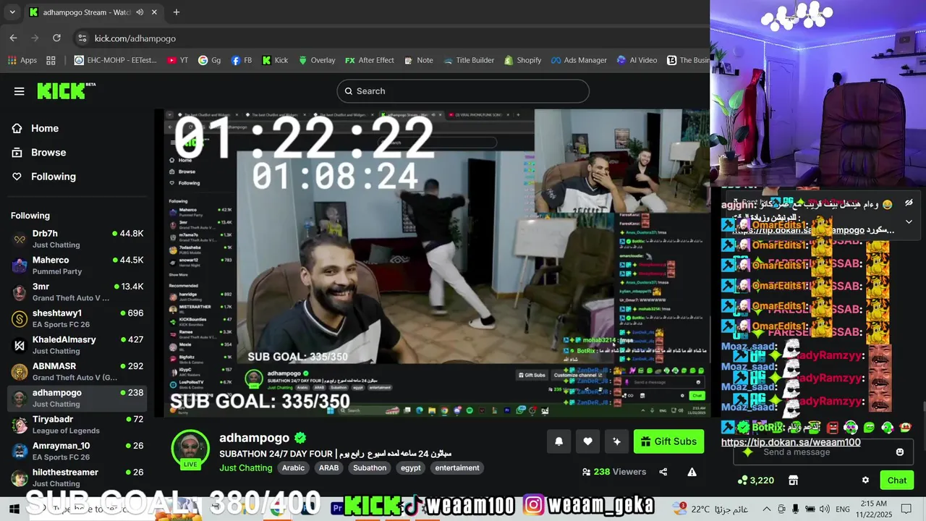Reload the current page

pos(56,38)
